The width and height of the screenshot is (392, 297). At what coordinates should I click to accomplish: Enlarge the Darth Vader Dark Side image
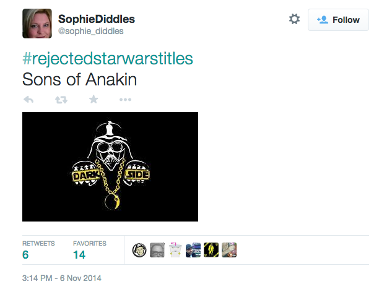click(110, 166)
